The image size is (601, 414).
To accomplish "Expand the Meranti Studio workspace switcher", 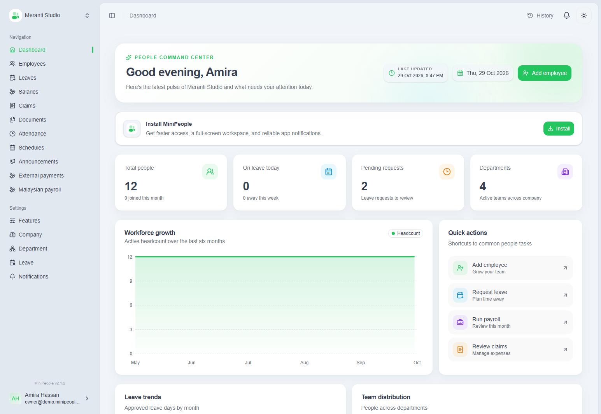I will (x=87, y=16).
